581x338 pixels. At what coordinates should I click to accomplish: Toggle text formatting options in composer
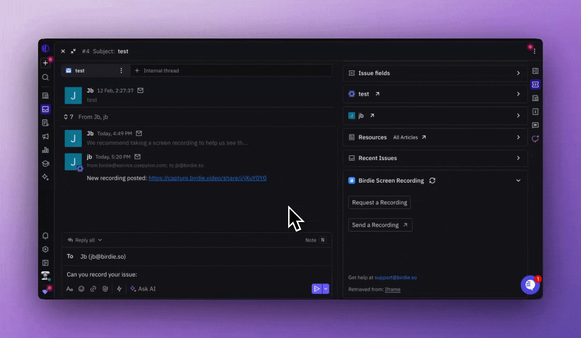click(x=70, y=289)
